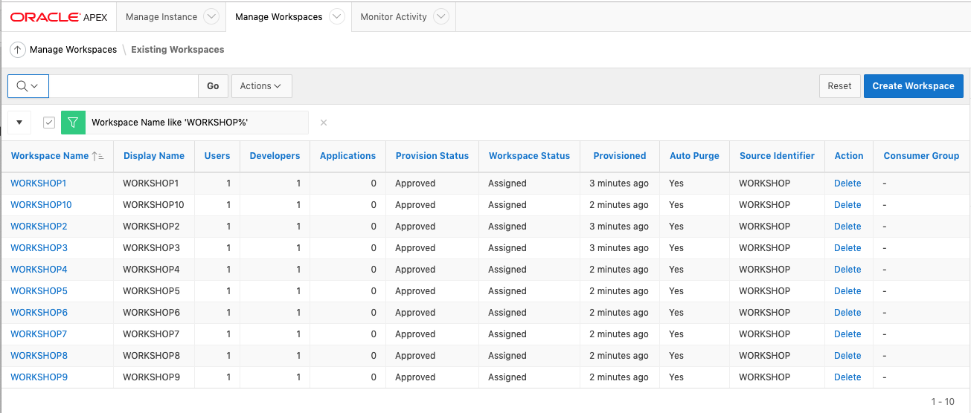The width and height of the screenshot is (971, 413).
Task: Open Monitor Activity dropdown arrow
Action: 440,17
